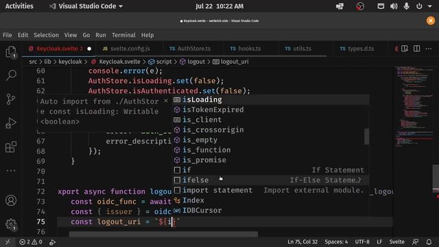Click the feedback icon in status bar

[x=416, y=242]
